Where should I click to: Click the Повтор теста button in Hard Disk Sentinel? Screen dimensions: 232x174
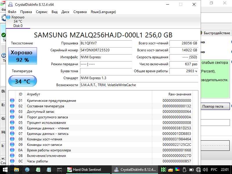click(x=215, y=106)
